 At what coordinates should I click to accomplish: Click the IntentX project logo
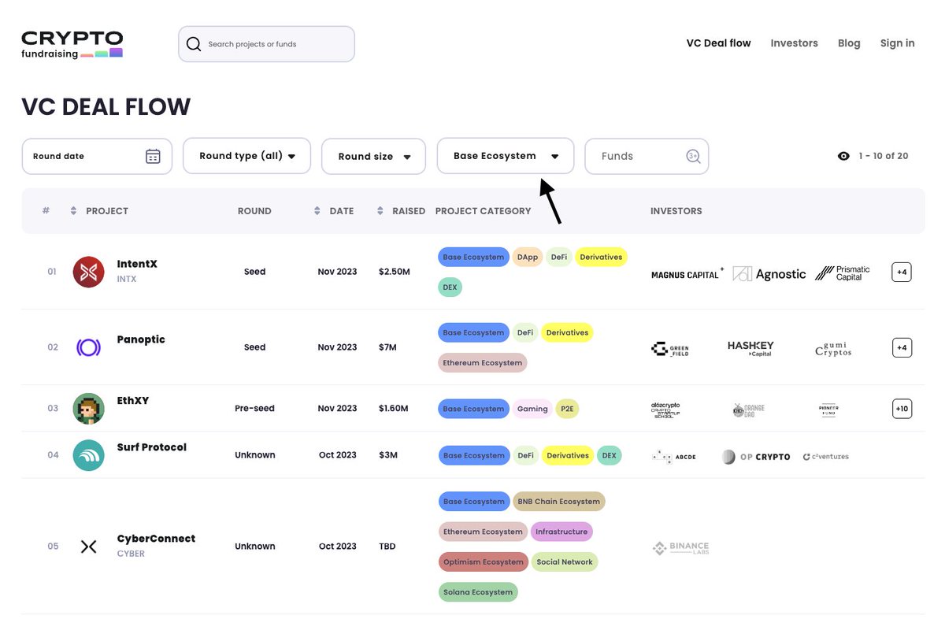pos(88,272)
